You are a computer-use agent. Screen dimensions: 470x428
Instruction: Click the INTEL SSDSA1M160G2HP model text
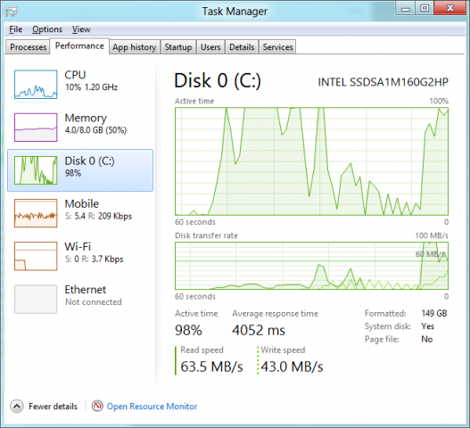(x=383, y=82)
